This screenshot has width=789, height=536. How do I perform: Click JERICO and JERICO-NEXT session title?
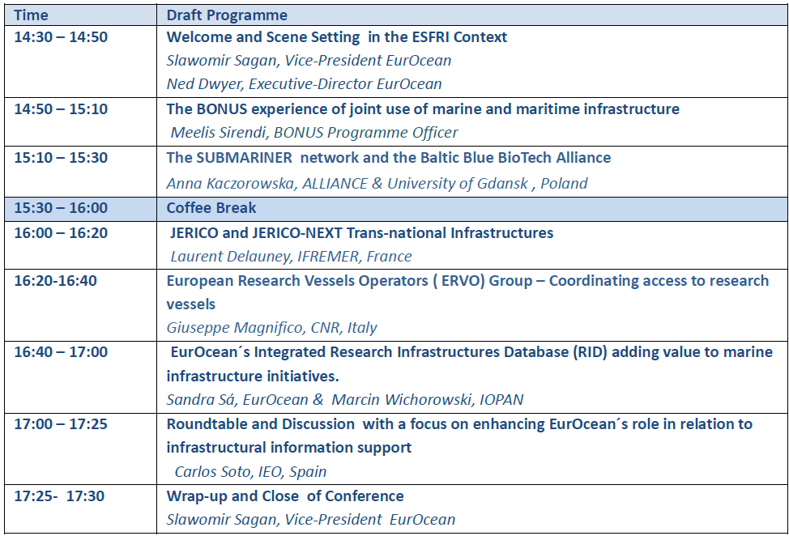tap(362, 233)
